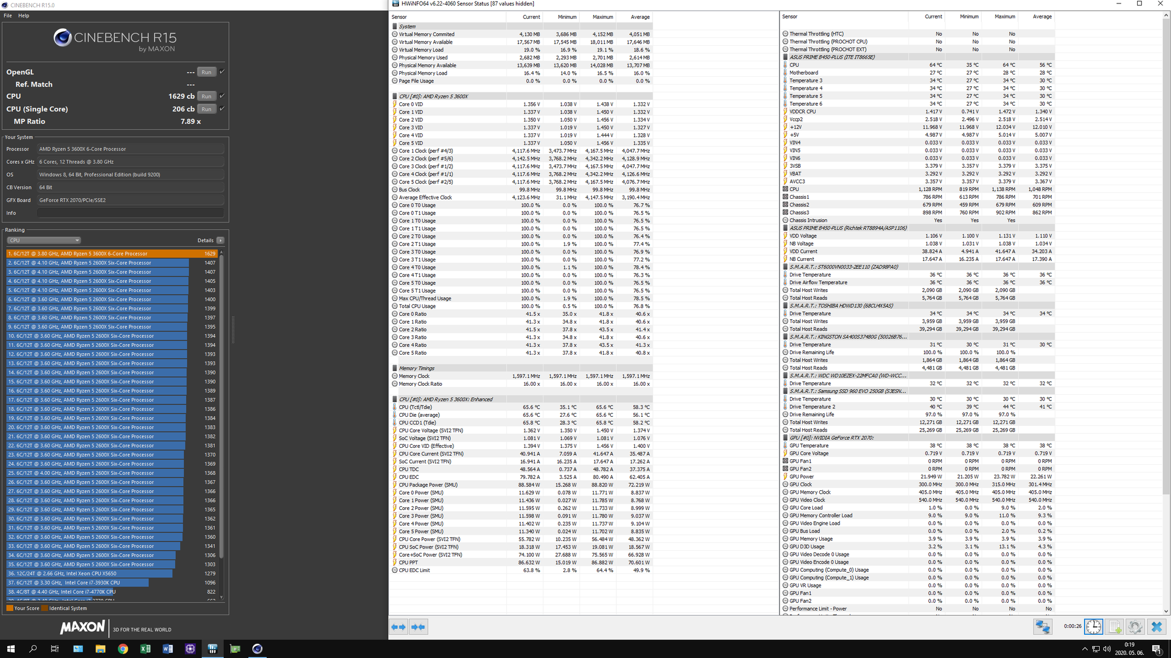The width and height of the screenshot is (1171, 658).
Task: Select ranking entry 38 Core i7-4770K
Action: (112, 591)
